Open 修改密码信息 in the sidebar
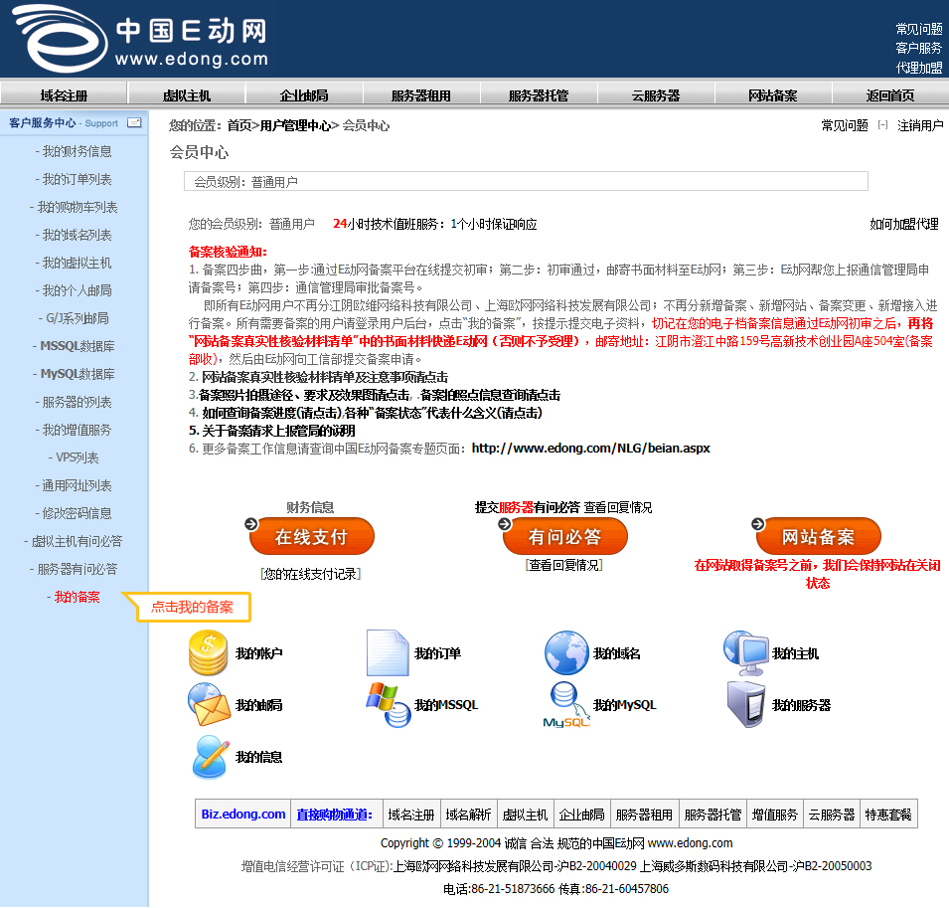This screenshot has width=949, height=908. click(77, 513)
